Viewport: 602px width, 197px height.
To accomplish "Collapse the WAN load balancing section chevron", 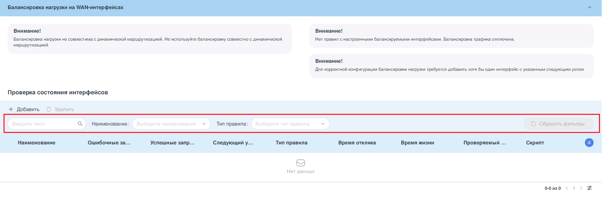I will [x=589, y=8].
